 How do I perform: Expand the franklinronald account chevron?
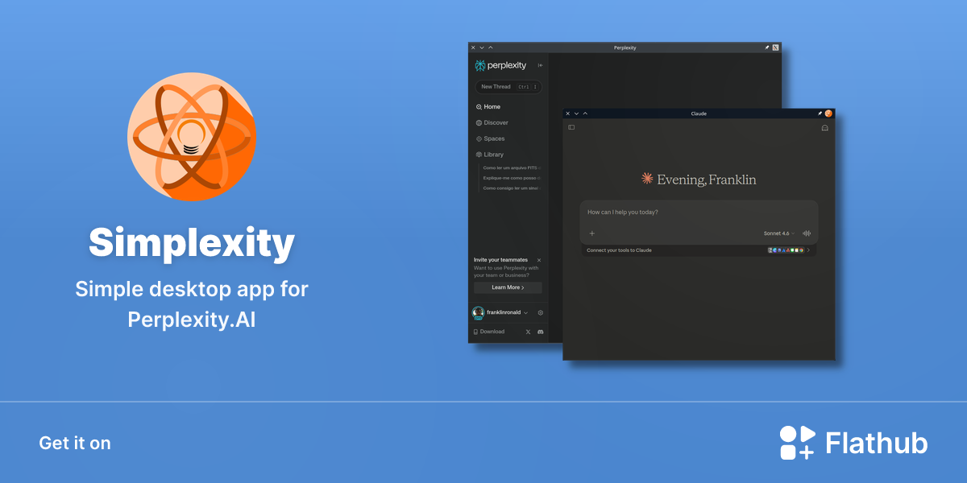click(x=525, y=312)
